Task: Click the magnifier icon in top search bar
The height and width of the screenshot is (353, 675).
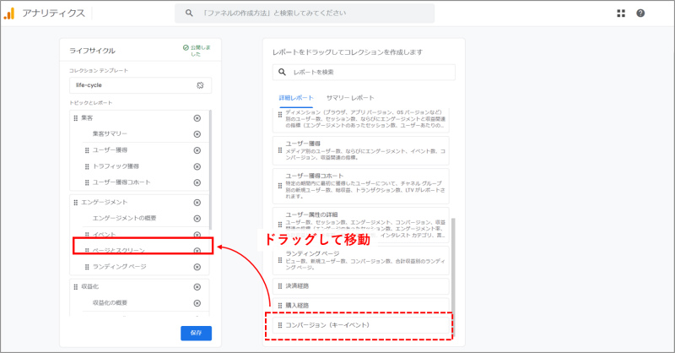Action: [x=189, y=14]
